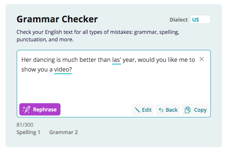Click the word dancing in the sentence

point(44,60)
